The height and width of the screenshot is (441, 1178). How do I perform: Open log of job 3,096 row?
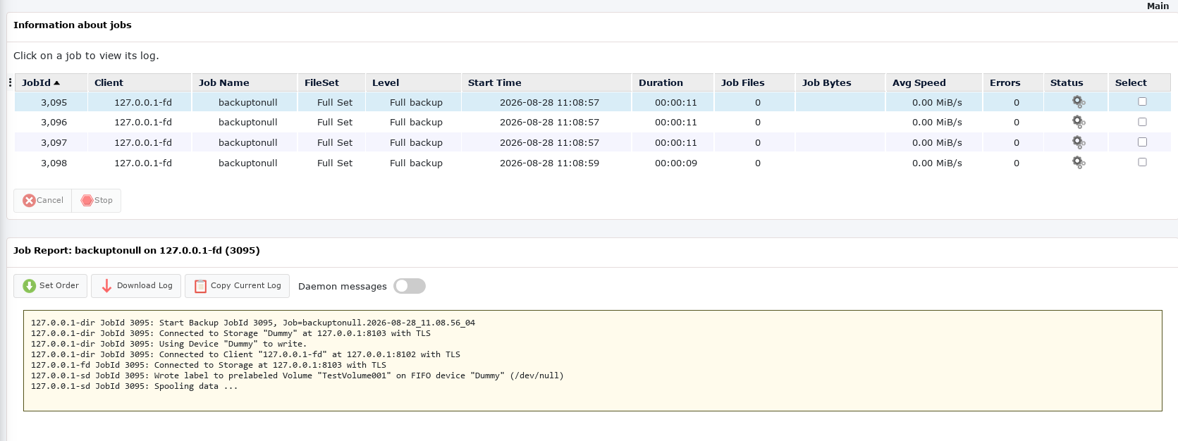tap(592, 122)
